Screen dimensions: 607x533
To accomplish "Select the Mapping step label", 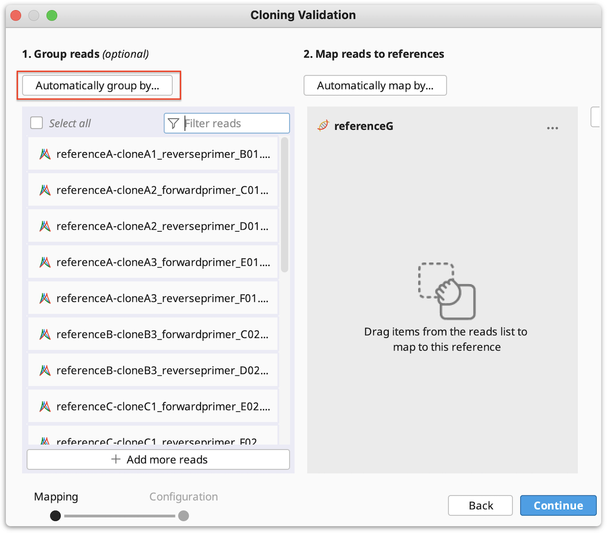I will tap(56, 496).
